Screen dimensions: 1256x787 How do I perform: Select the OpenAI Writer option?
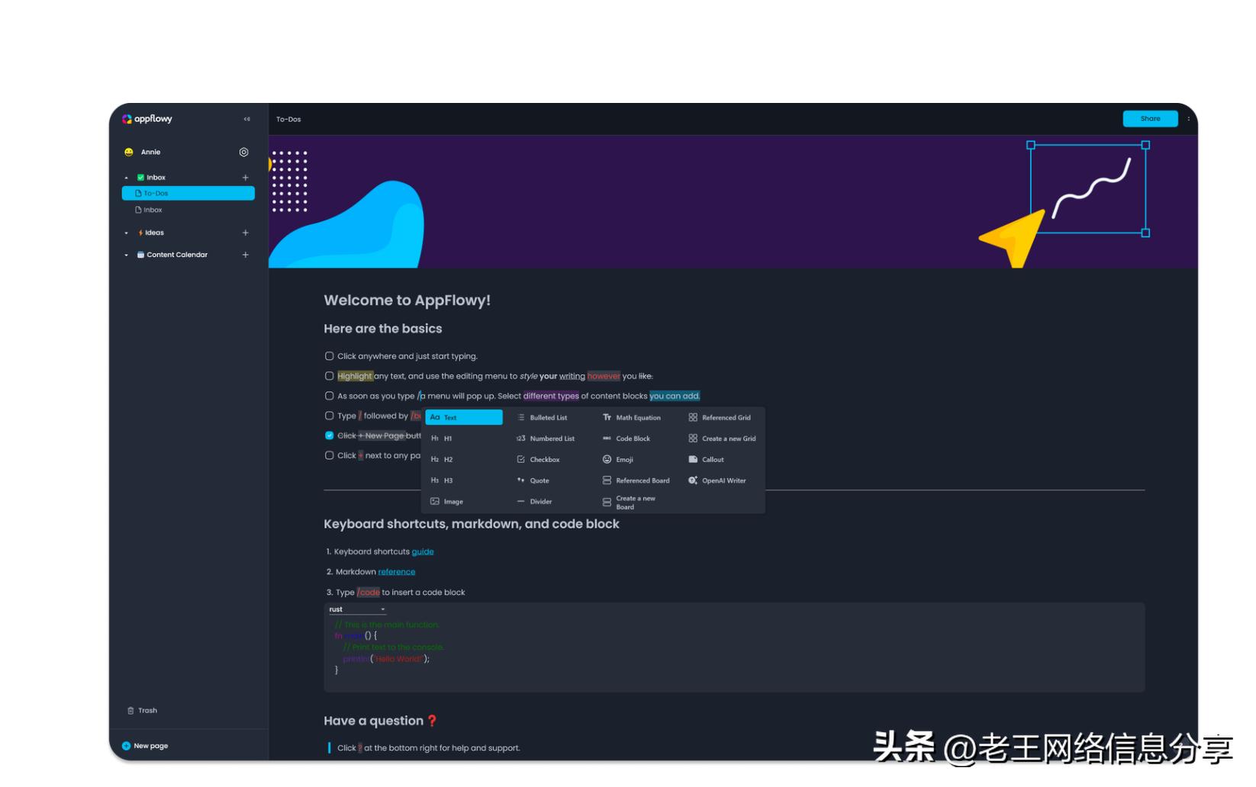[x=723, y=480]
